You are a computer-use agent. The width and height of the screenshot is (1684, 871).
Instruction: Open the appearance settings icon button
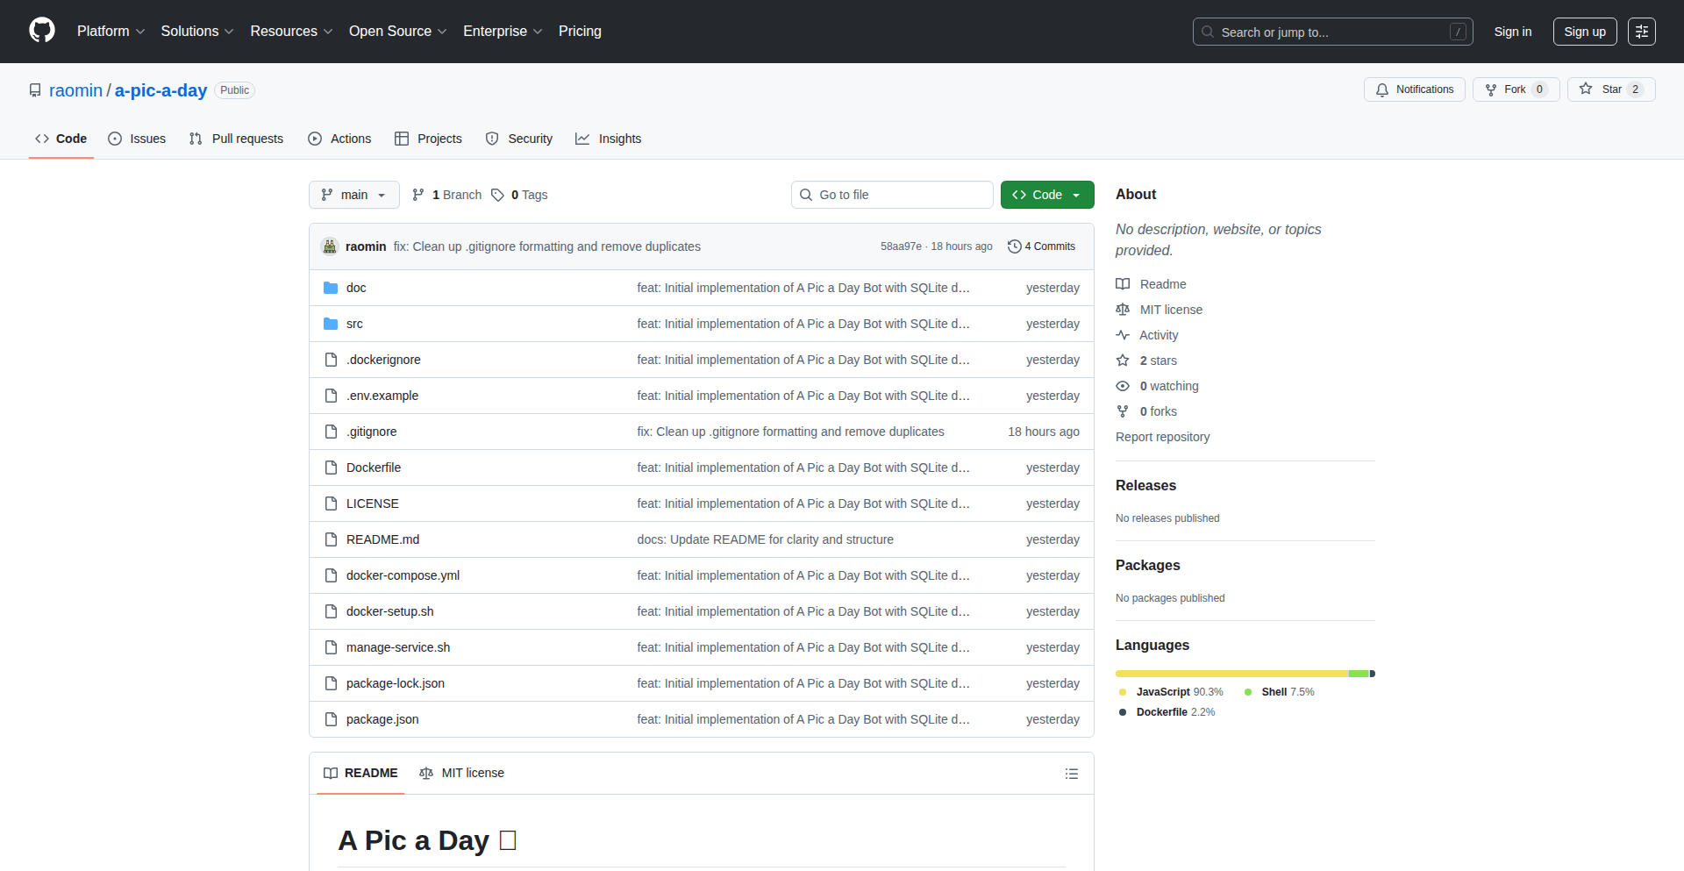tap(1642, 32)
